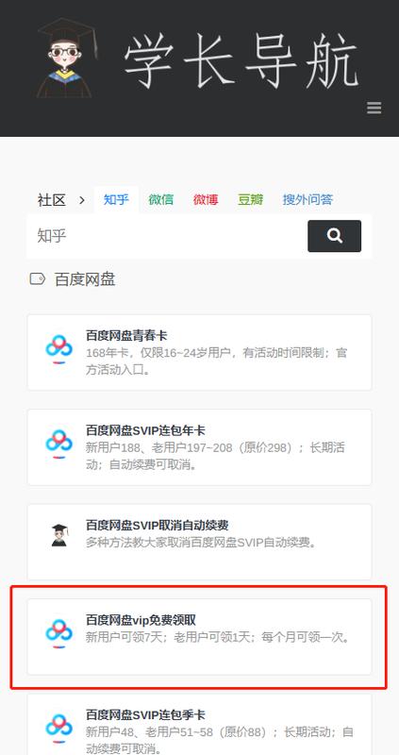
Task: Click the Baidu icon on SVIP连包季卡 card
Action: coord(58,728)
